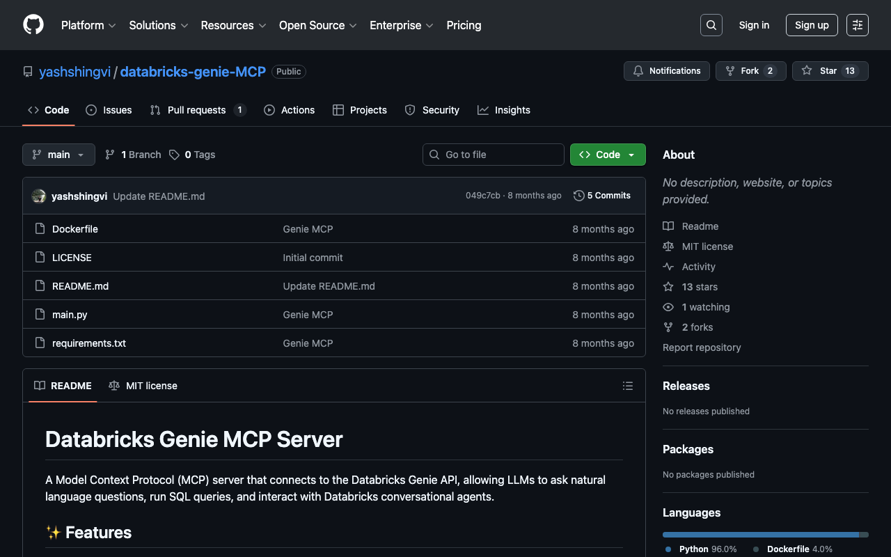Click the GitHub logo icon

pyautogui.click(x=33, y=25)
